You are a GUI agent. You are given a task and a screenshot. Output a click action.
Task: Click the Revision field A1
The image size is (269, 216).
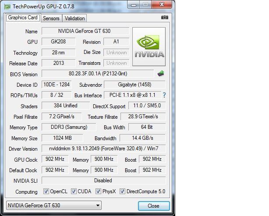(x=116, y=42)
